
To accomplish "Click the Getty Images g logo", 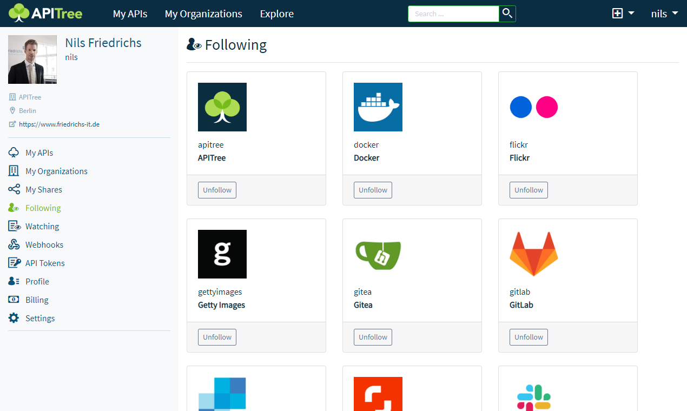I will click(222, 254).
